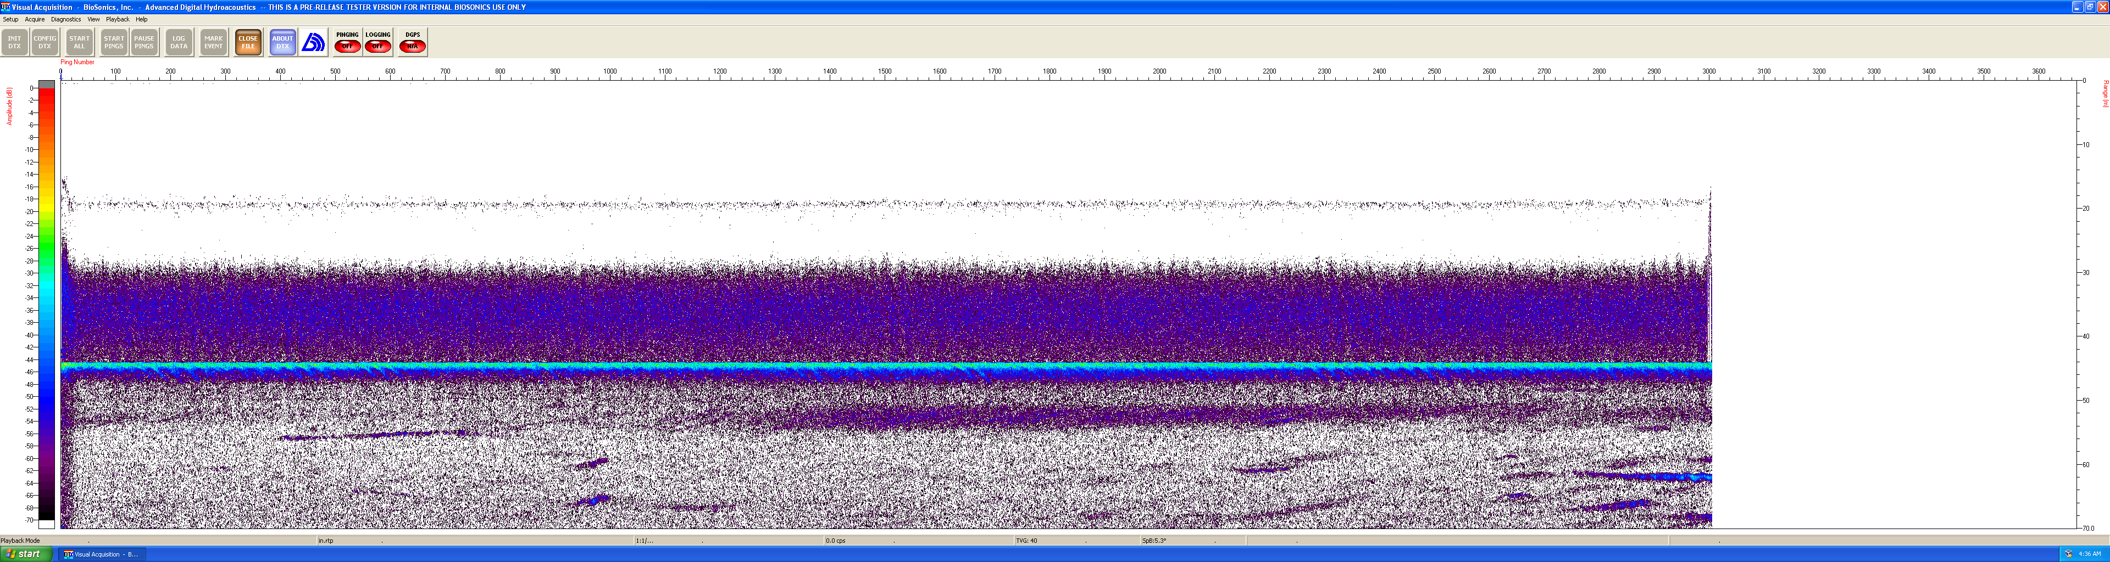
Task: Open the View menu
Action: point(93,19)
